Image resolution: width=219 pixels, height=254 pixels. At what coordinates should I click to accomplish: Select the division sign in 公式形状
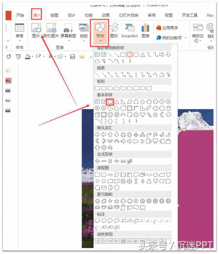point(117,161)
